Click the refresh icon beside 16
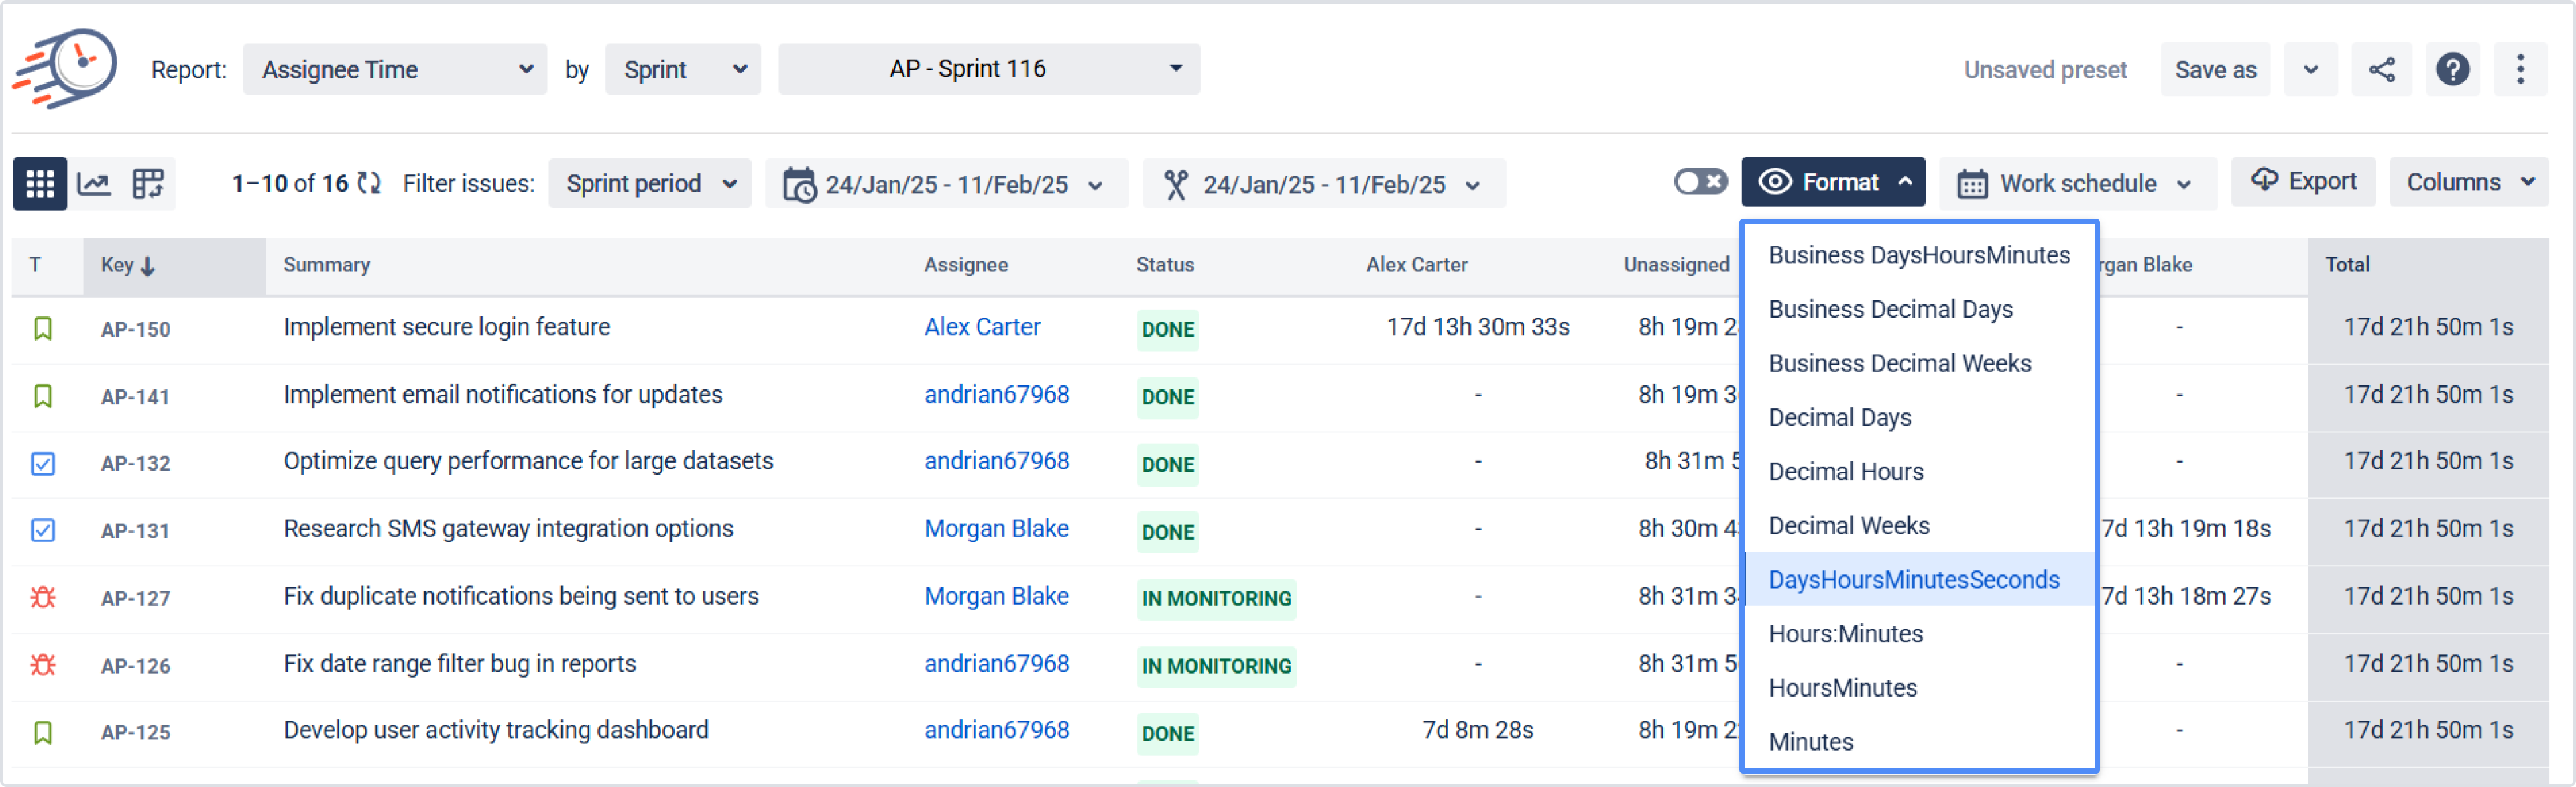This screenshot has height=787, width=2576. pyautogui.click(x=369, y=183)
